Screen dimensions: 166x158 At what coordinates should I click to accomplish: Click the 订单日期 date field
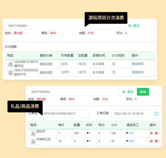click(x=132, y=114)
